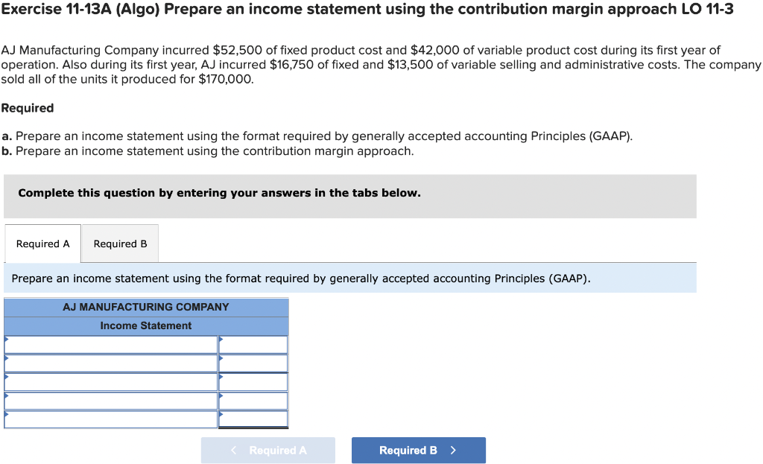Click the grayed-out Required A back button
The width and height of the screenshot is (763, 464).
pos(267,450)
